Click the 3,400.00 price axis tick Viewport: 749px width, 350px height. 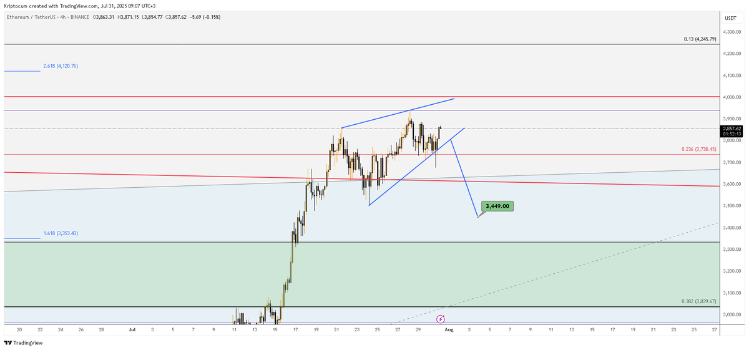(732, 228)
